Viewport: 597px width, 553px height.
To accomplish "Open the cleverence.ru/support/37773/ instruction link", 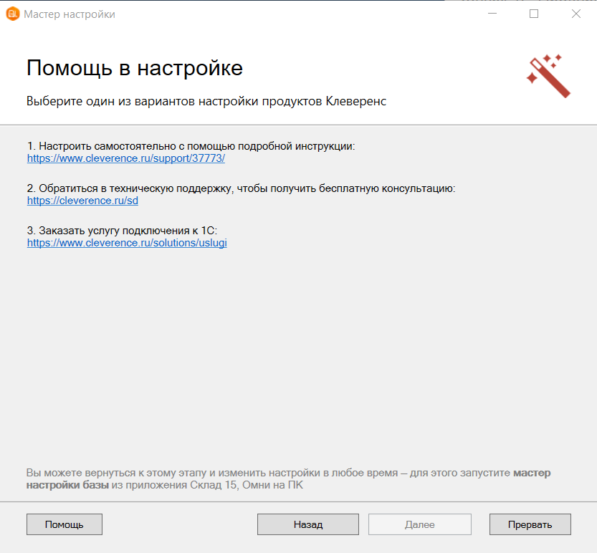I will pyautogui.click(x=126, y=158).
